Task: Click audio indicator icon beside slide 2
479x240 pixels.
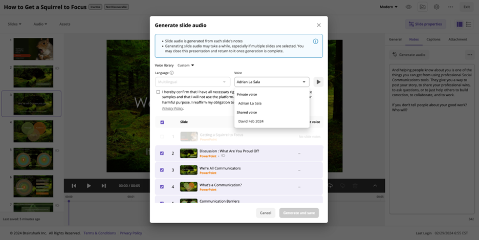Action: [x=57, y=68]
